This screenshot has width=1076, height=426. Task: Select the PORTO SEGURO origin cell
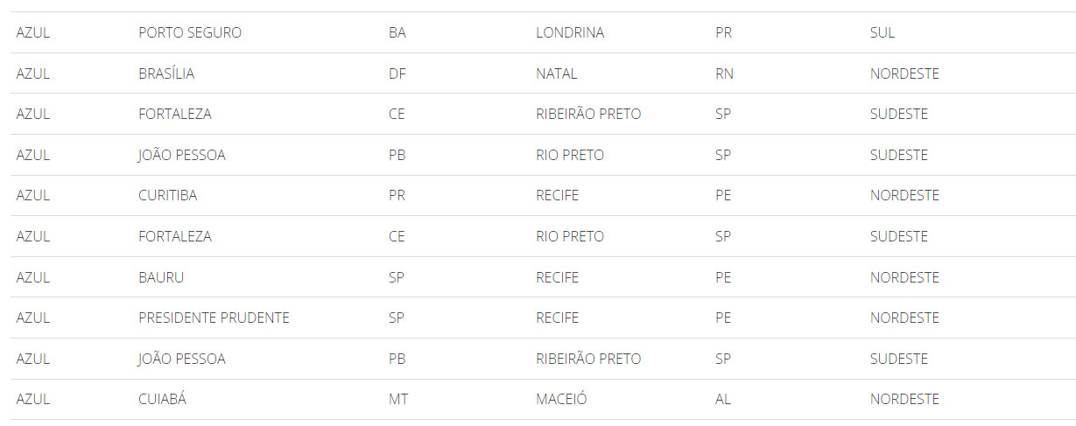(x=190, y=32)
